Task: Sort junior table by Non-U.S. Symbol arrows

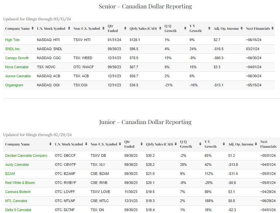Action: (120, 144)
